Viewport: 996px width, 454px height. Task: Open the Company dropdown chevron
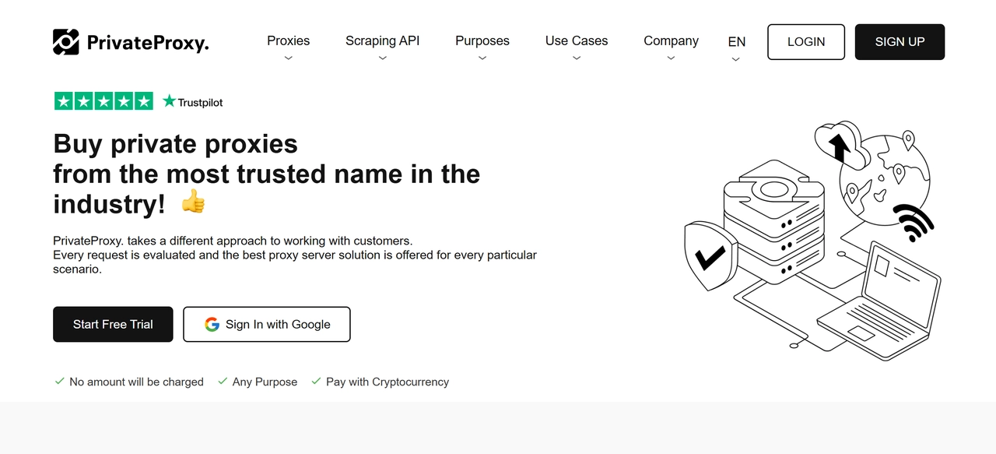671,57
